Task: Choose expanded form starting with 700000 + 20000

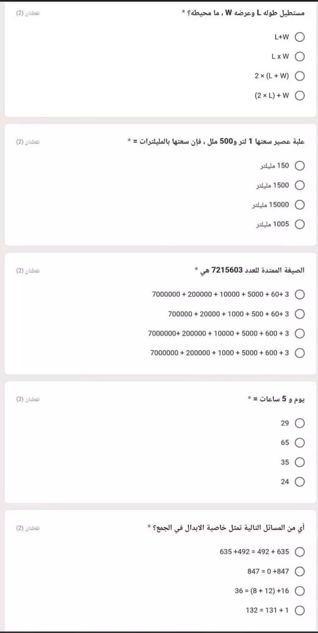Action: click(299, 314)
